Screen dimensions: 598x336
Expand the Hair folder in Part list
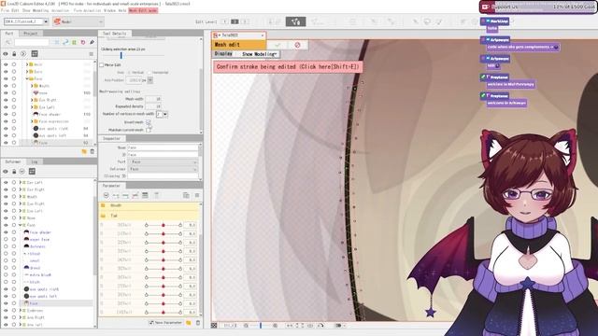[x=27, y=64]
